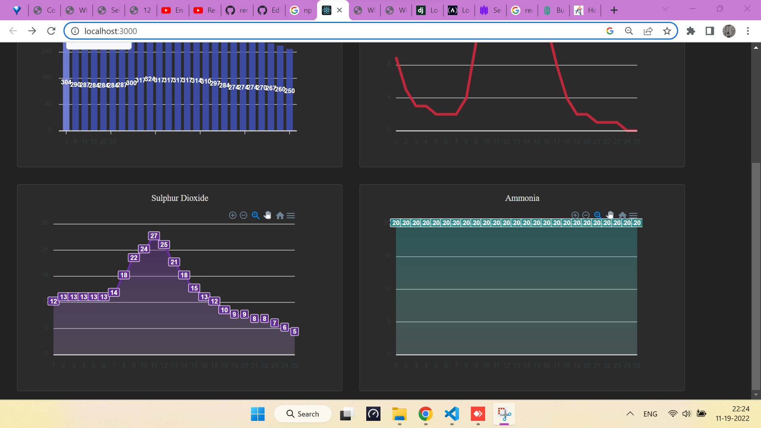Open Chrome extensions puzzle icon

[691, 31]
